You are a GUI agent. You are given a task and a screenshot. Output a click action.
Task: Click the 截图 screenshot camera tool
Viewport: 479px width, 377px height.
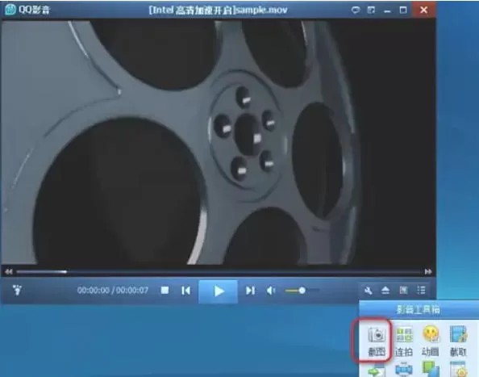(x=377, y=341)
